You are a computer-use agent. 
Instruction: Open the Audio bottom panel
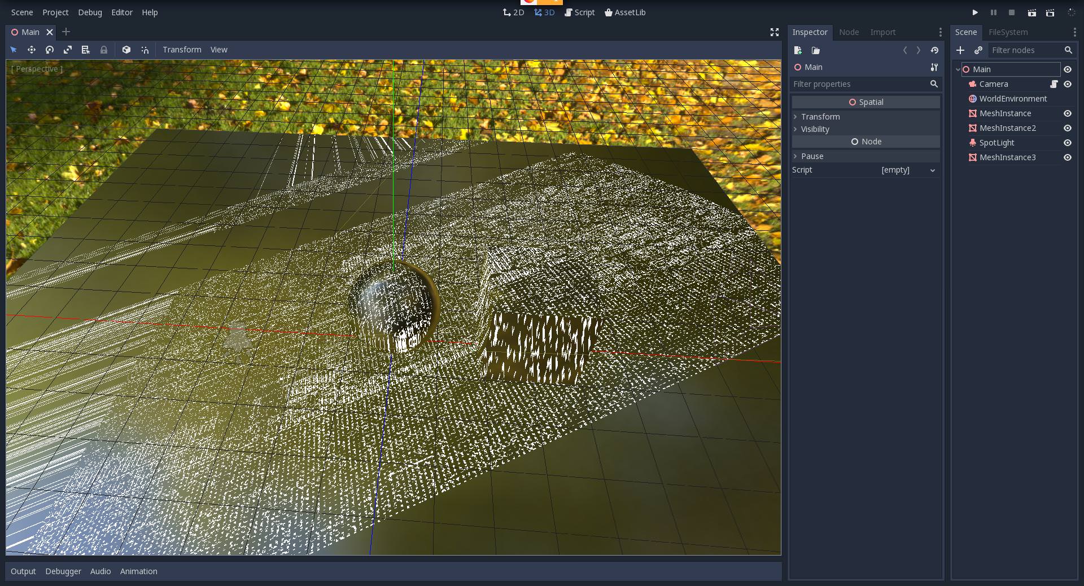pos(100,571)
